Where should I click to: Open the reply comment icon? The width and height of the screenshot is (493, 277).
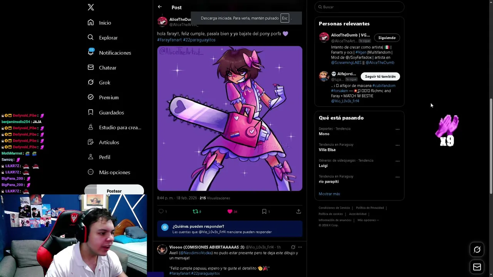click(161, 211)
